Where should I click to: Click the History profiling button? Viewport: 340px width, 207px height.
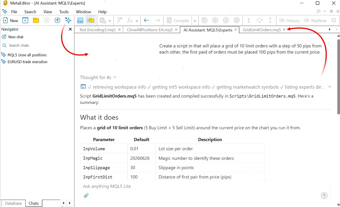tap(289, 20)
